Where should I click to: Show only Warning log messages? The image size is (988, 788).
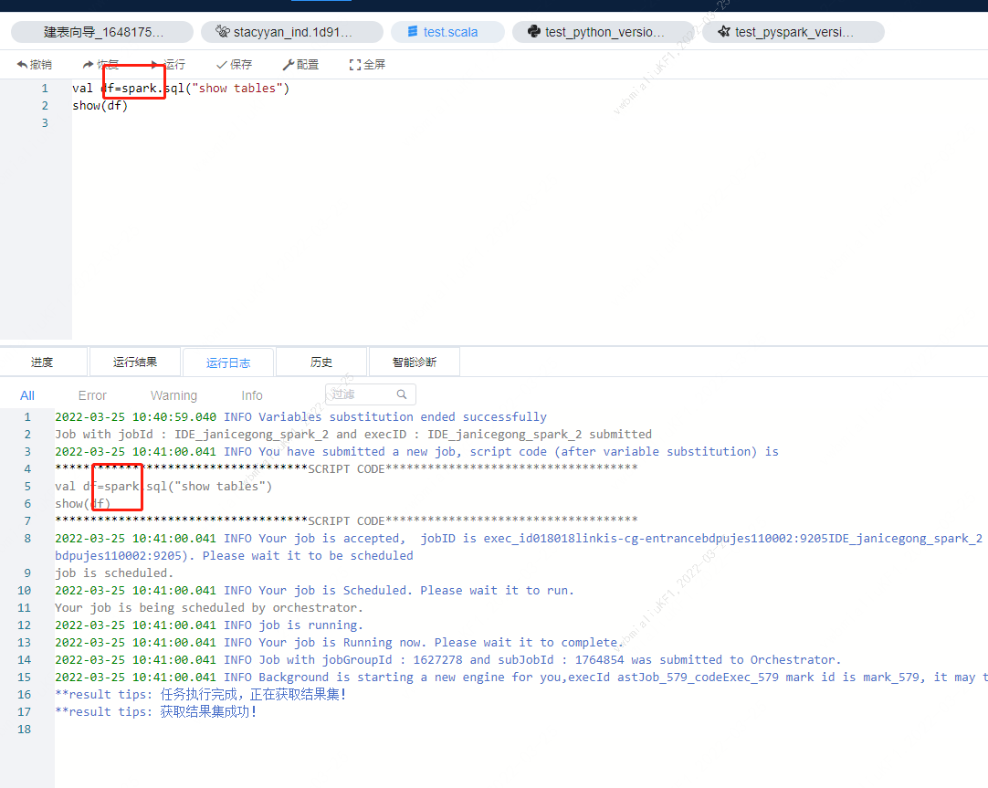point(173,394)
